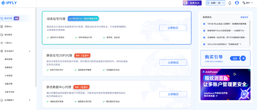Image resolution: width=257 pixels, height=110 pixels.
Task: Click speaker icon beside 为什么TikTok登录 news
Action: [204, 44]
